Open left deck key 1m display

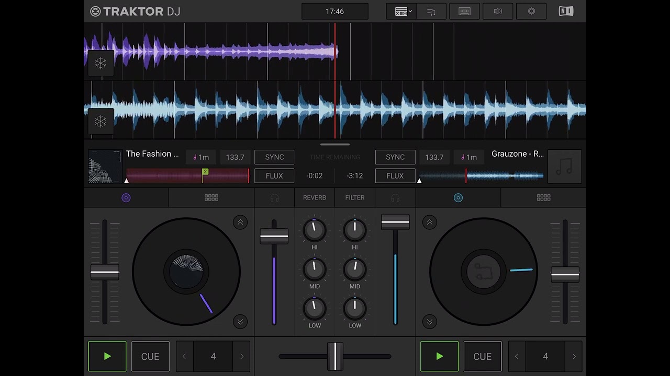pyautogui.click(x=201, y=157)
